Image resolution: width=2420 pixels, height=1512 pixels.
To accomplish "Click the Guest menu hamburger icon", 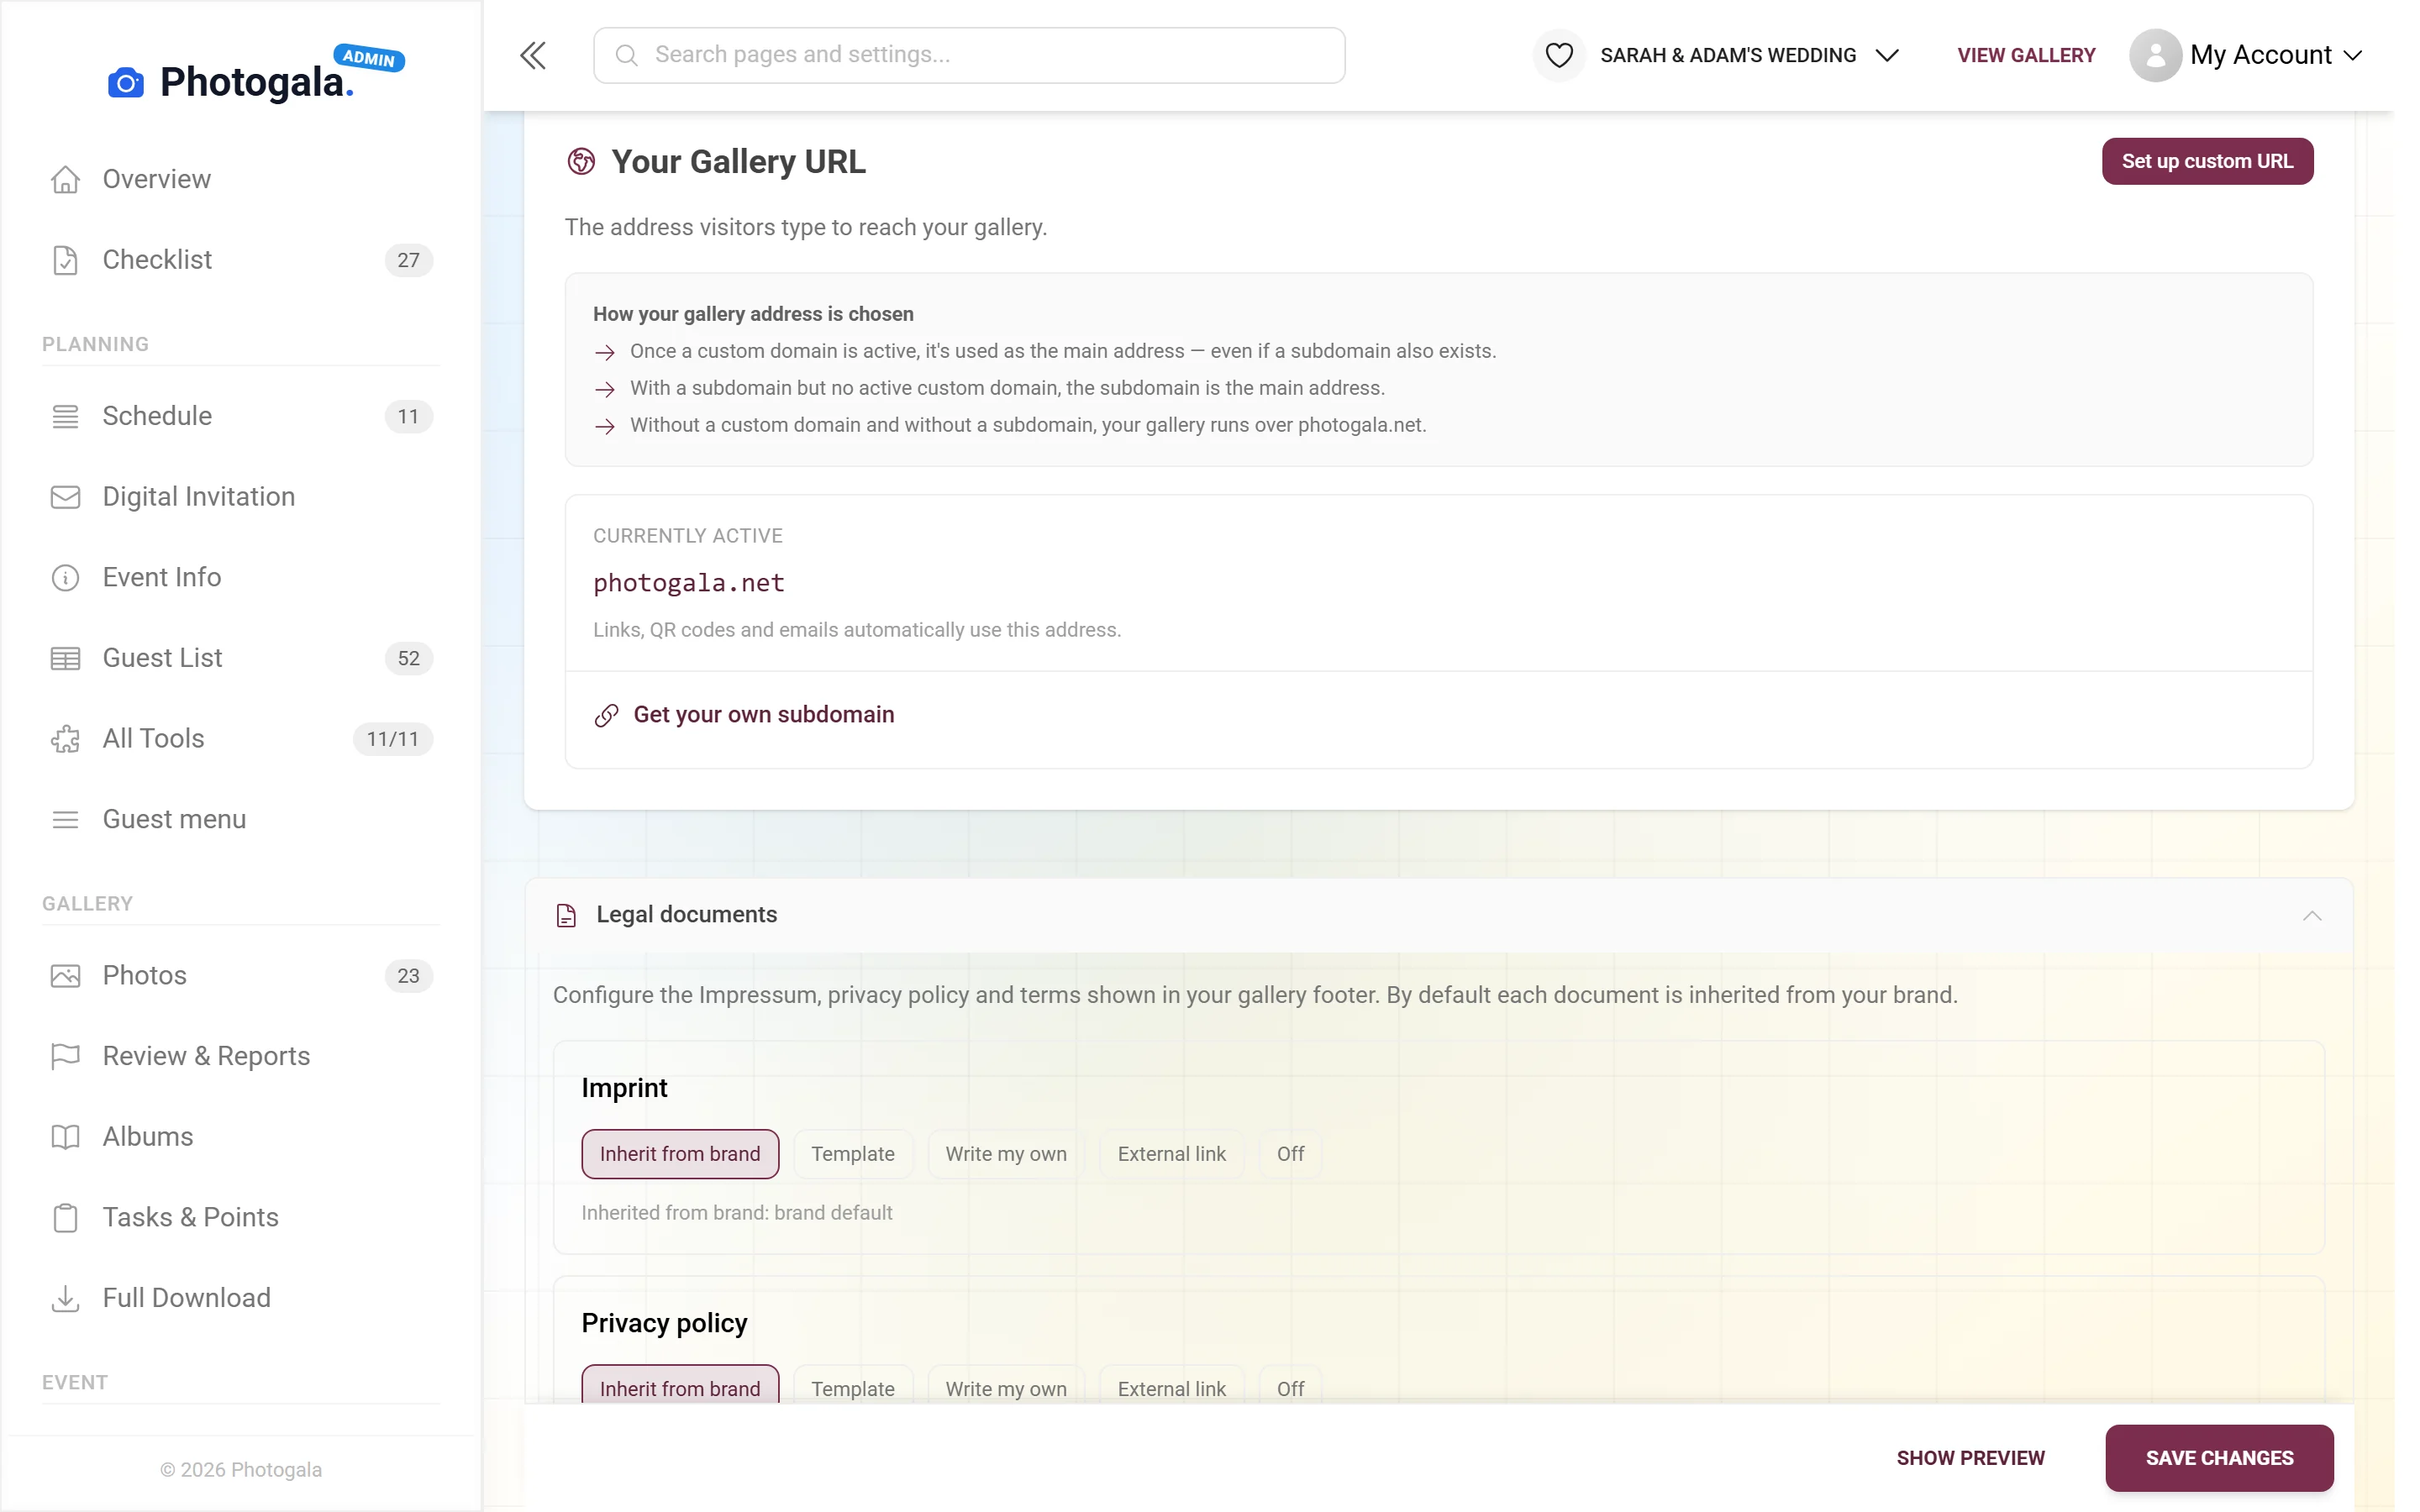I will tap(65, 820).
